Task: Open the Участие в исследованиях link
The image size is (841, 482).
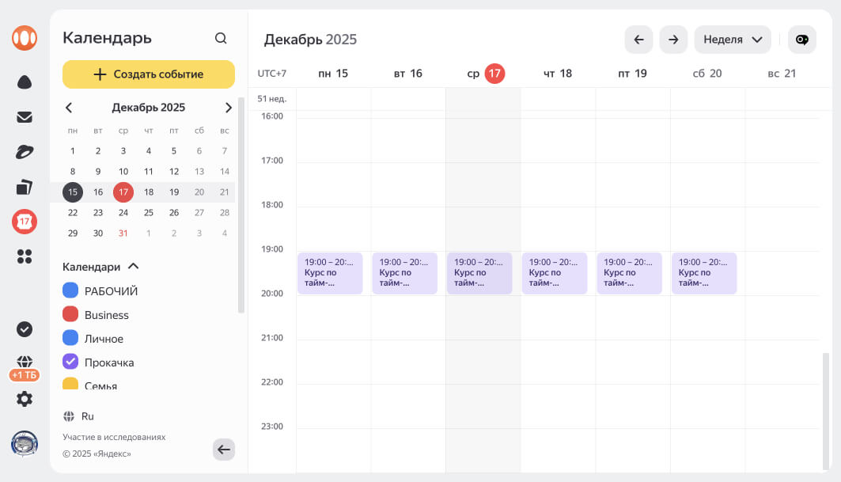Action: coord(114,437)
